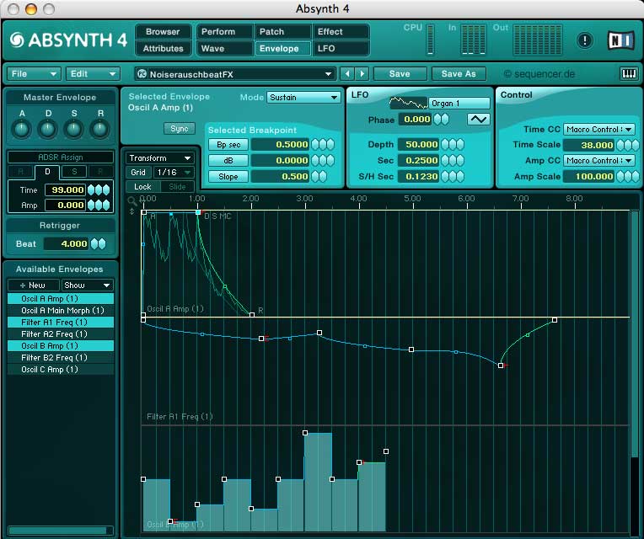644x539 pixels.
Task: Open the Time CC Macro Control dropdown
Action: pos(598,129)
